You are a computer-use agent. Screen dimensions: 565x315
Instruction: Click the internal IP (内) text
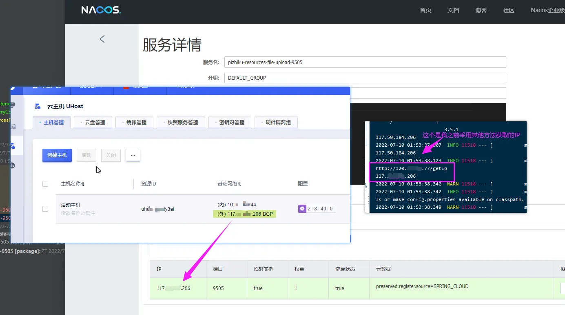pyautogui.click(x=237, y=204)
